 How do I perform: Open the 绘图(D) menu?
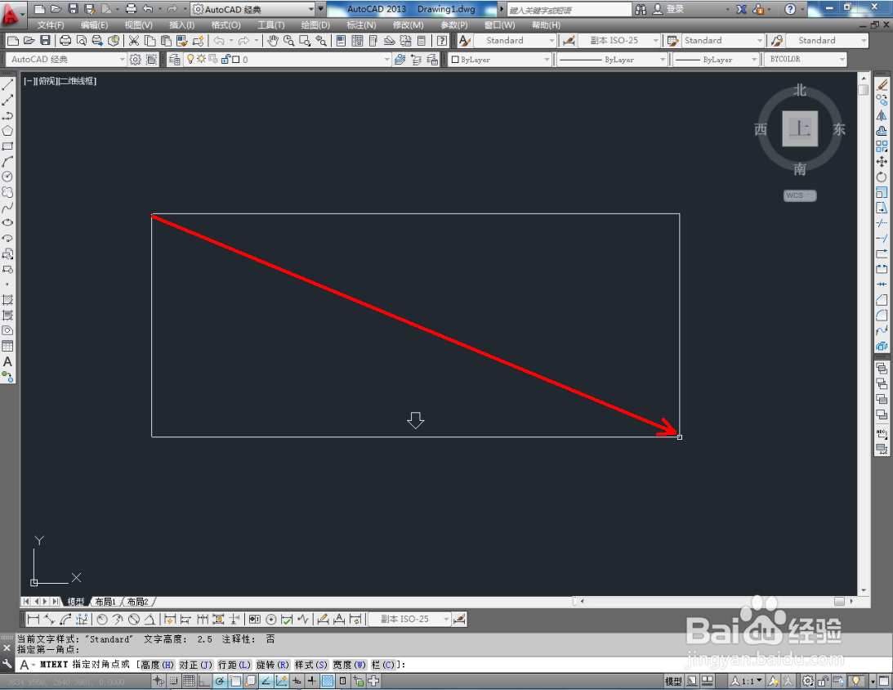click(x=315, y=25)
